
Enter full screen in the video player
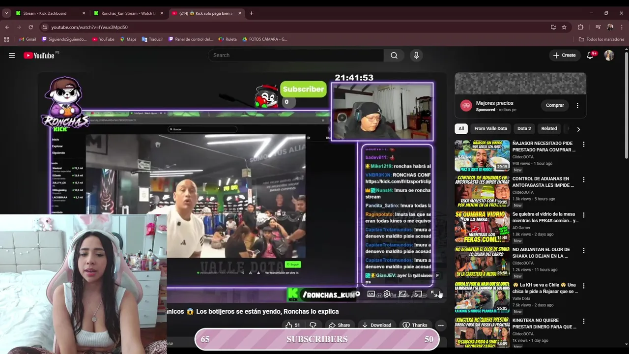point(434,294)
